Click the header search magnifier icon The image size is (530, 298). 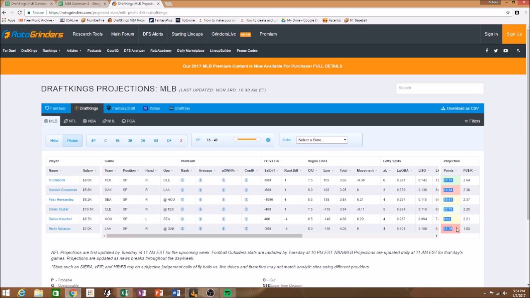[x=518, y=50]
